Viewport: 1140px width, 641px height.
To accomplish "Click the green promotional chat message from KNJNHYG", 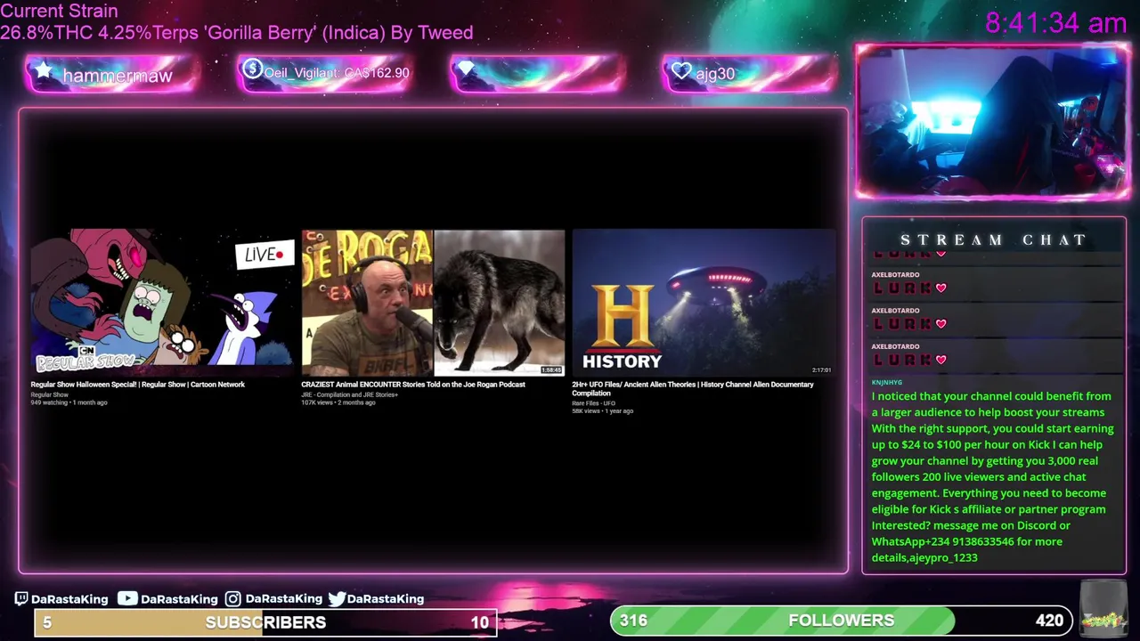I will pyautogui.click(x=992, y=477).
